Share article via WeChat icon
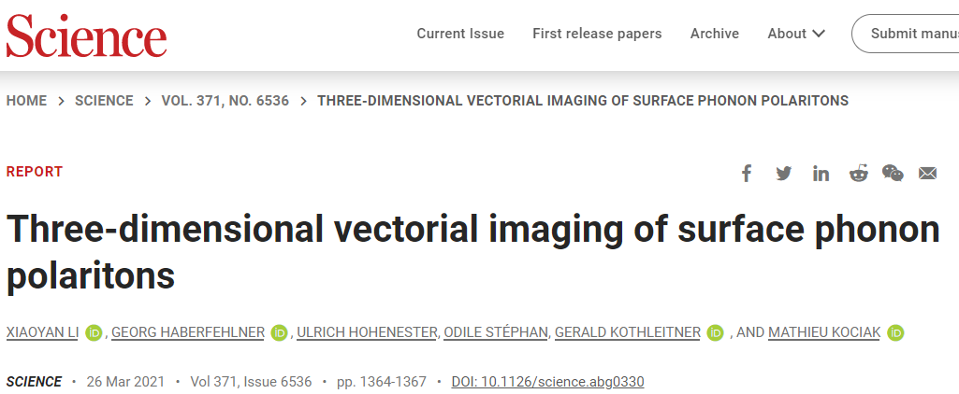Screen dimensions: 959x394 coord(893,174)
